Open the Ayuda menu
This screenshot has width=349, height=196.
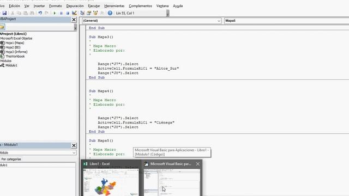click(x=178, y=6)
